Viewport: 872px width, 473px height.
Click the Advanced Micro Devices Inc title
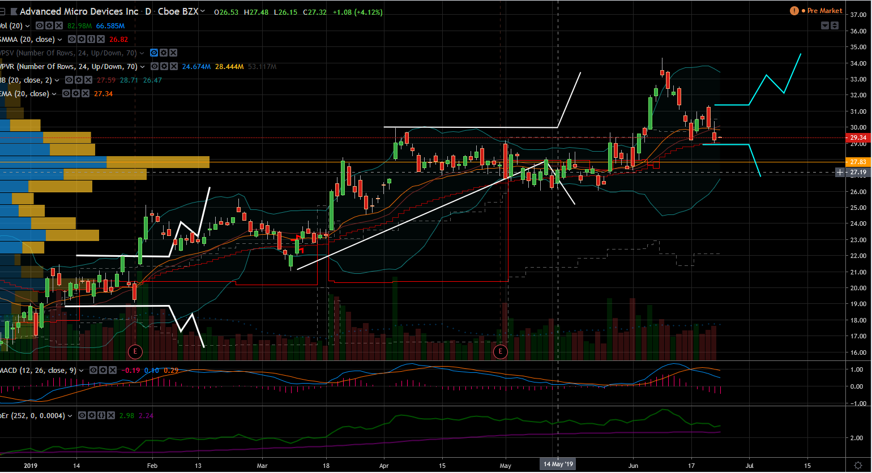(x=79, y=11)
